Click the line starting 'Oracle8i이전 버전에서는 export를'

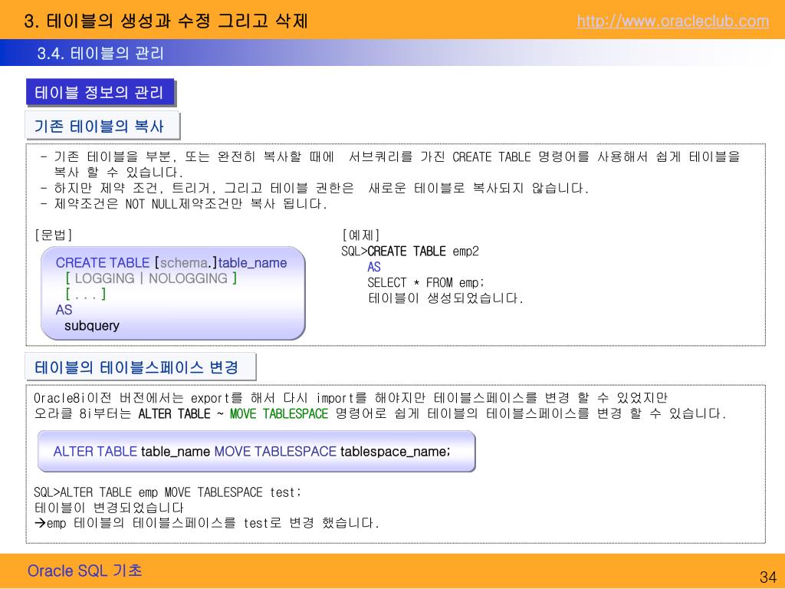350,398
